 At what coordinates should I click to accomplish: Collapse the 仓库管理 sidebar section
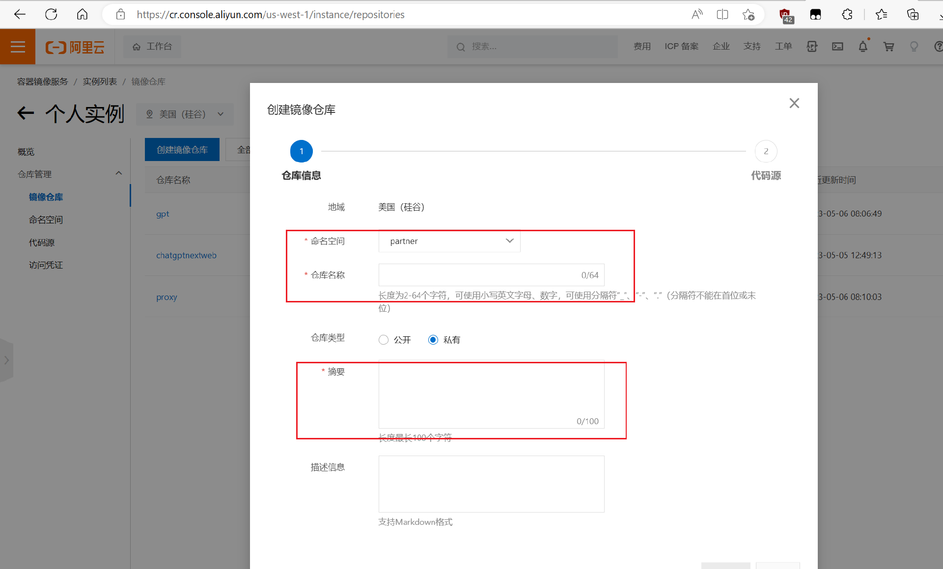click(118, 174)
